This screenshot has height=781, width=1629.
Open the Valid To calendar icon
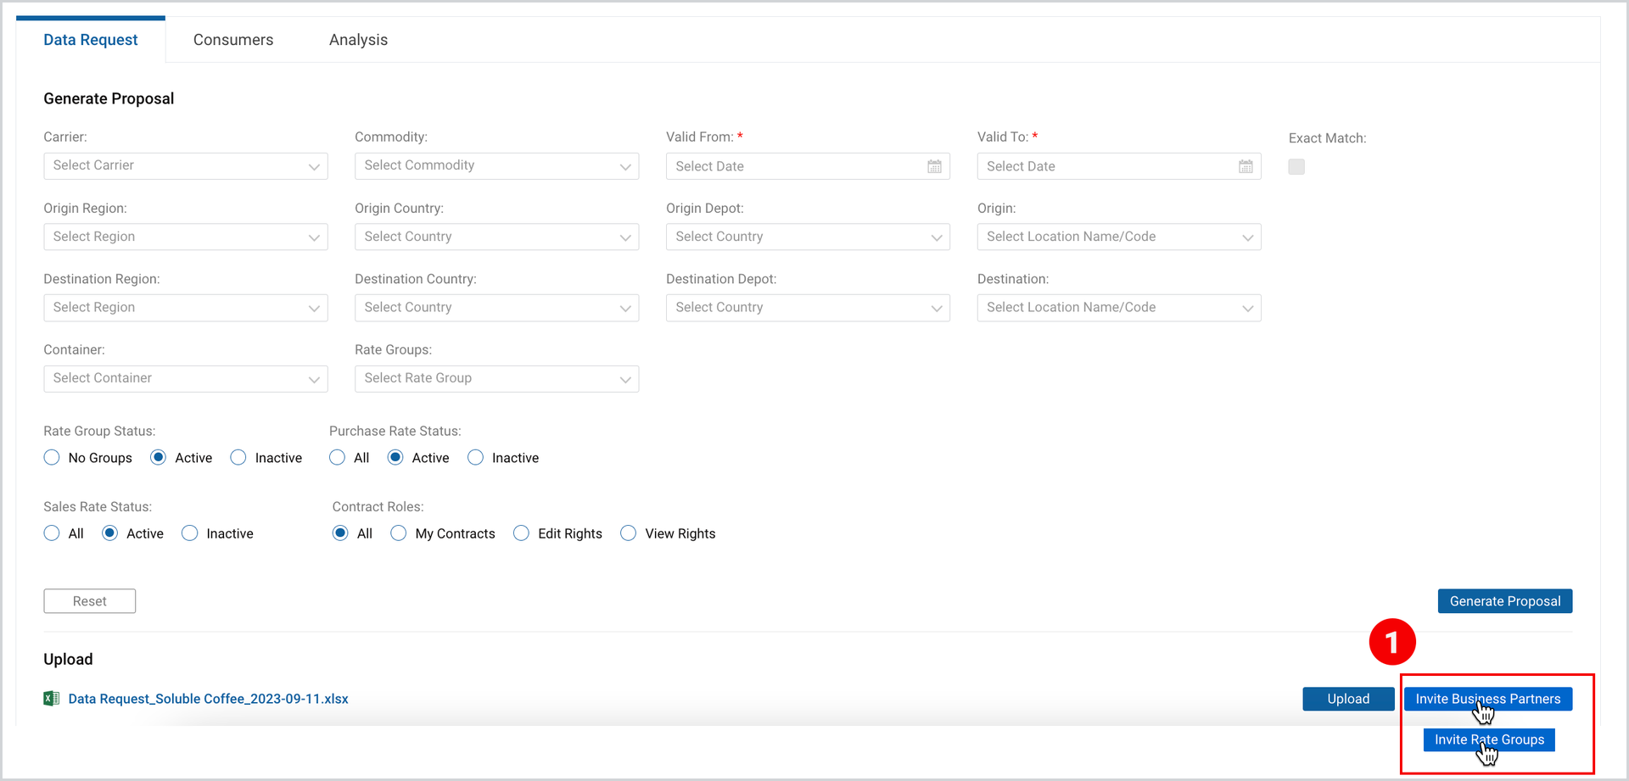click(x=1246, y=166)
